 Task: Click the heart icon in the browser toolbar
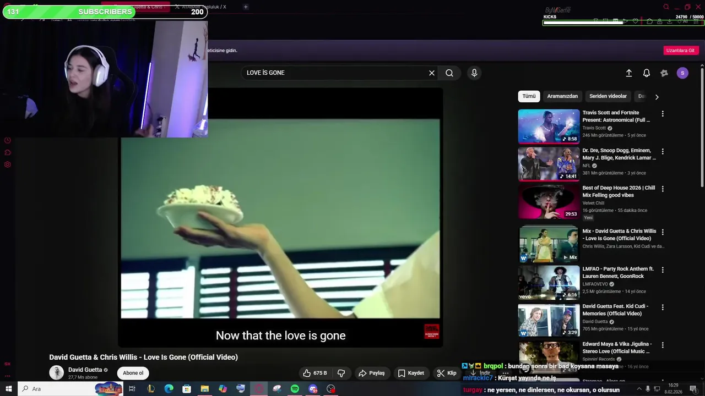(635, 21)
